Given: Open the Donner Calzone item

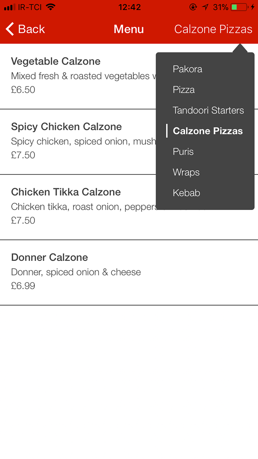Looking at the screenshot, I should coord(129,272).
